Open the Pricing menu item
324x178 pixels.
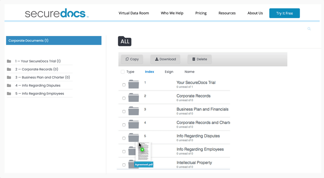[201, 13]
